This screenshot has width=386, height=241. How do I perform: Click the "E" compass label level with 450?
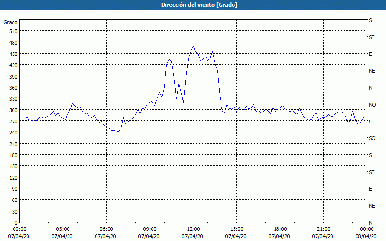click(x=370, y=54)
